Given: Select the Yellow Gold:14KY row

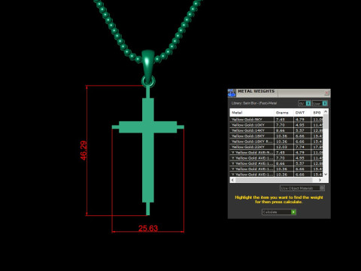Looking at the screenshot, I should (x=277, y=130).
